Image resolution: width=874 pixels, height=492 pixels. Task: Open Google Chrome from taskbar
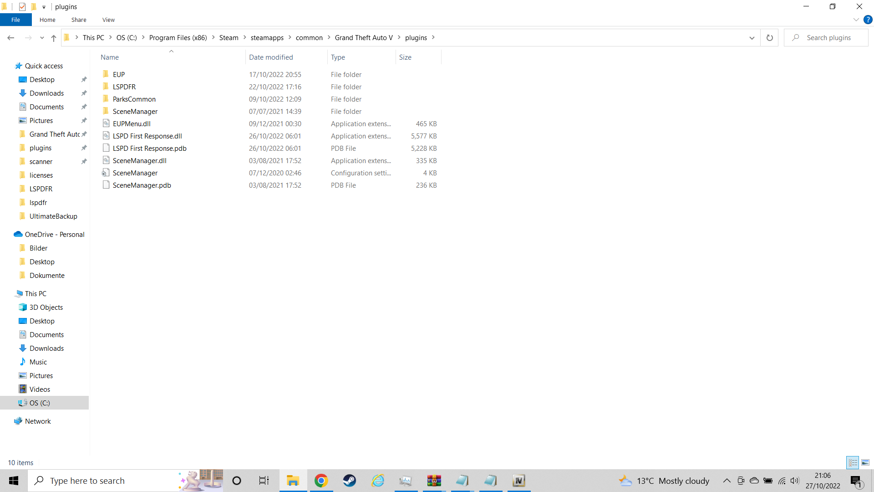[321, 481]
